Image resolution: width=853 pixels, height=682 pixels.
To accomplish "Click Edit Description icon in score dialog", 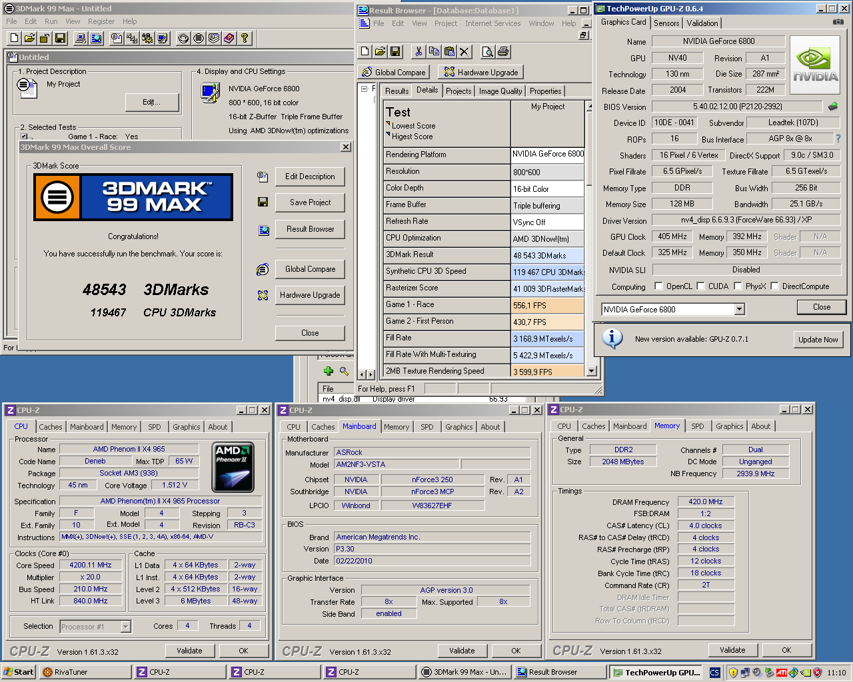I will click(263, 176).
